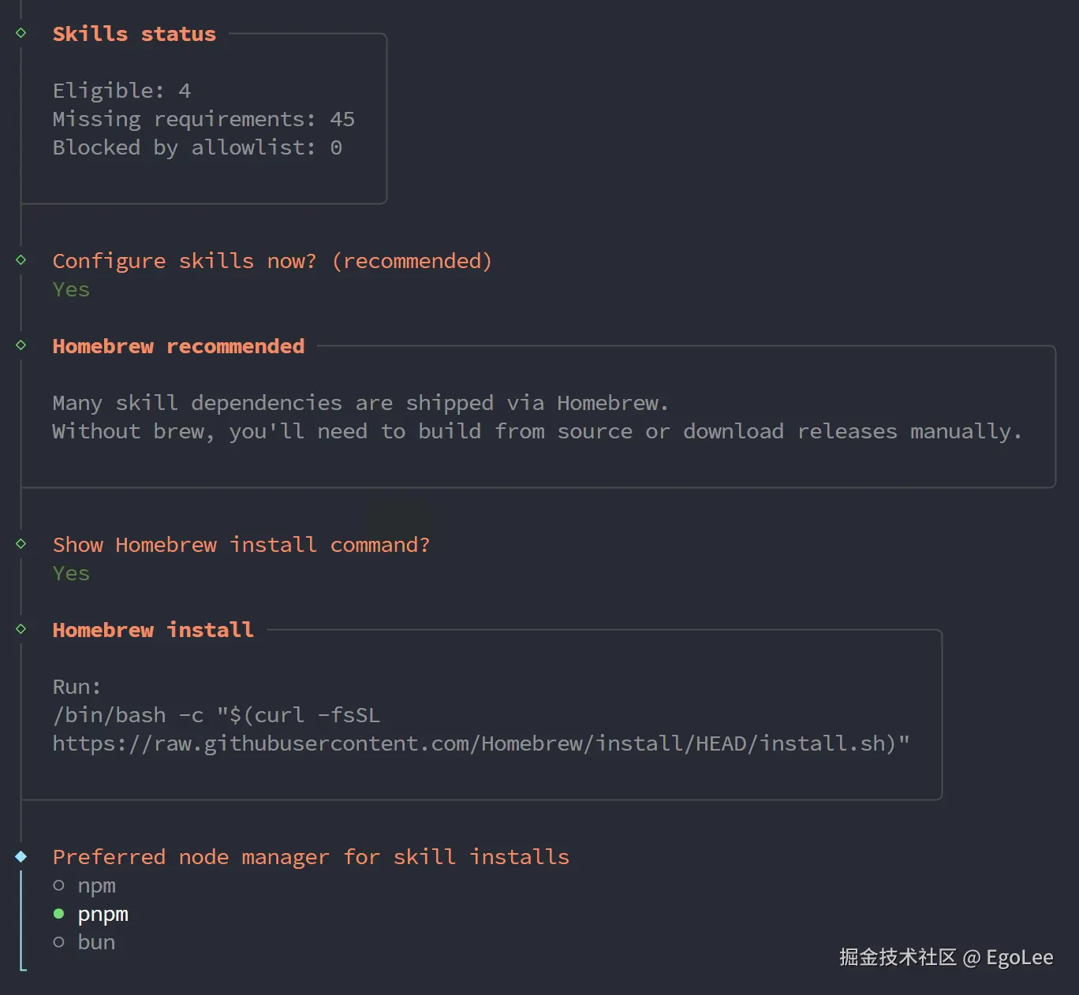Click the Homebrew recommended heading
Viewport: 1079px width, 995px height.
pyautogui.click(x=178, y=346)
